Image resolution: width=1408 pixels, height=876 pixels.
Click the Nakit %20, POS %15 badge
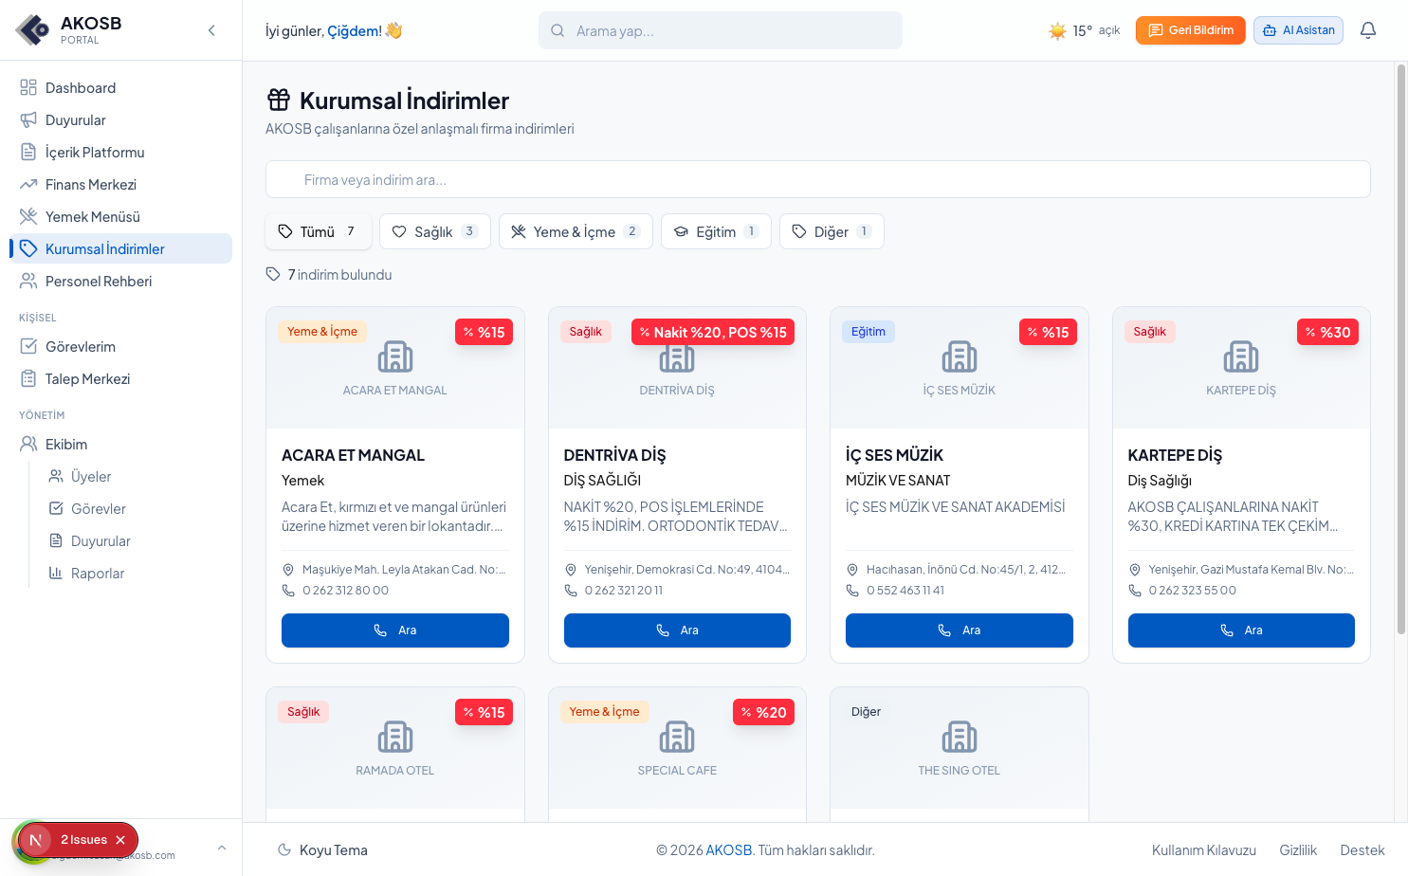pos(713,332)
